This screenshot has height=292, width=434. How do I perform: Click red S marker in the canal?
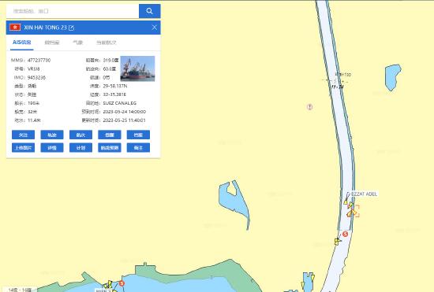point(345,234)
